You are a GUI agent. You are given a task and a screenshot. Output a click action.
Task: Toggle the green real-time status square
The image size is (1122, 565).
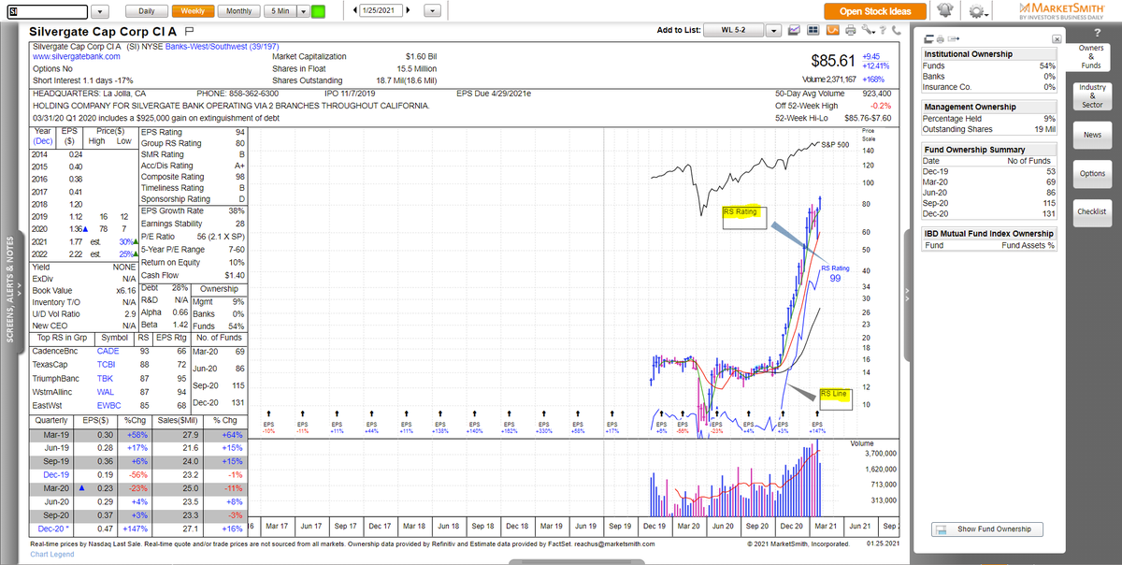click(318, 11)
